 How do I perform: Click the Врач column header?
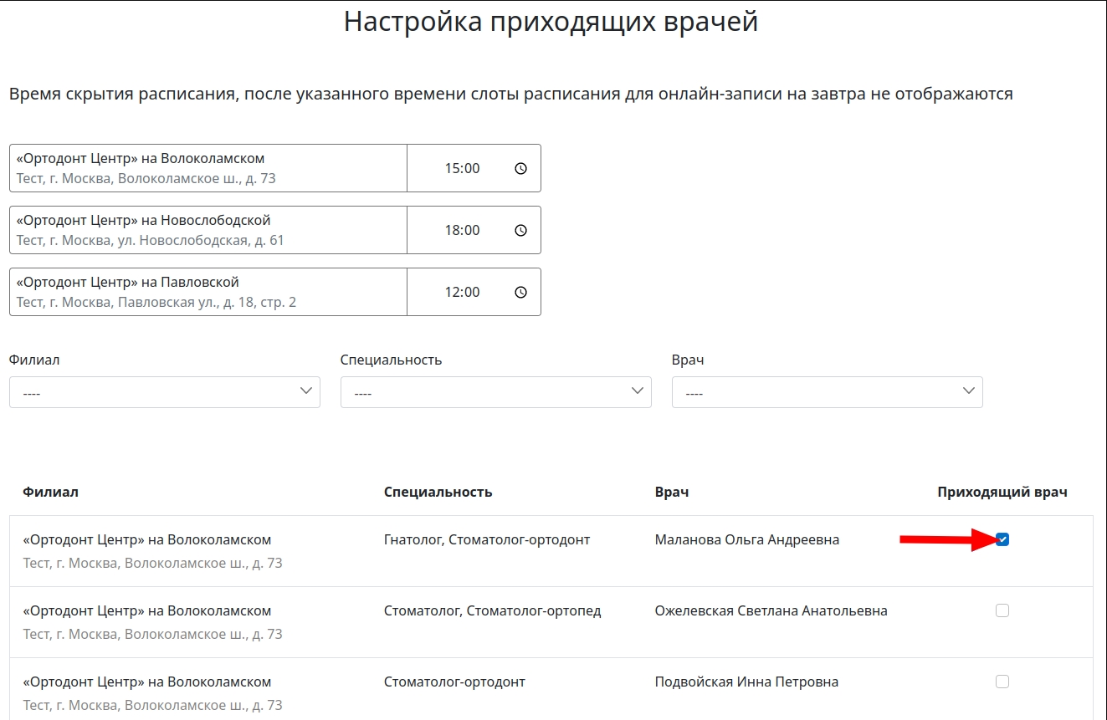click(x=672, y=492)
